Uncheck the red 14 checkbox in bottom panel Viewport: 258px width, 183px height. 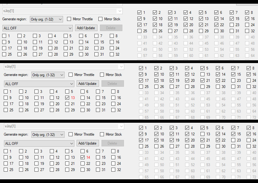(x=83, y=157)
